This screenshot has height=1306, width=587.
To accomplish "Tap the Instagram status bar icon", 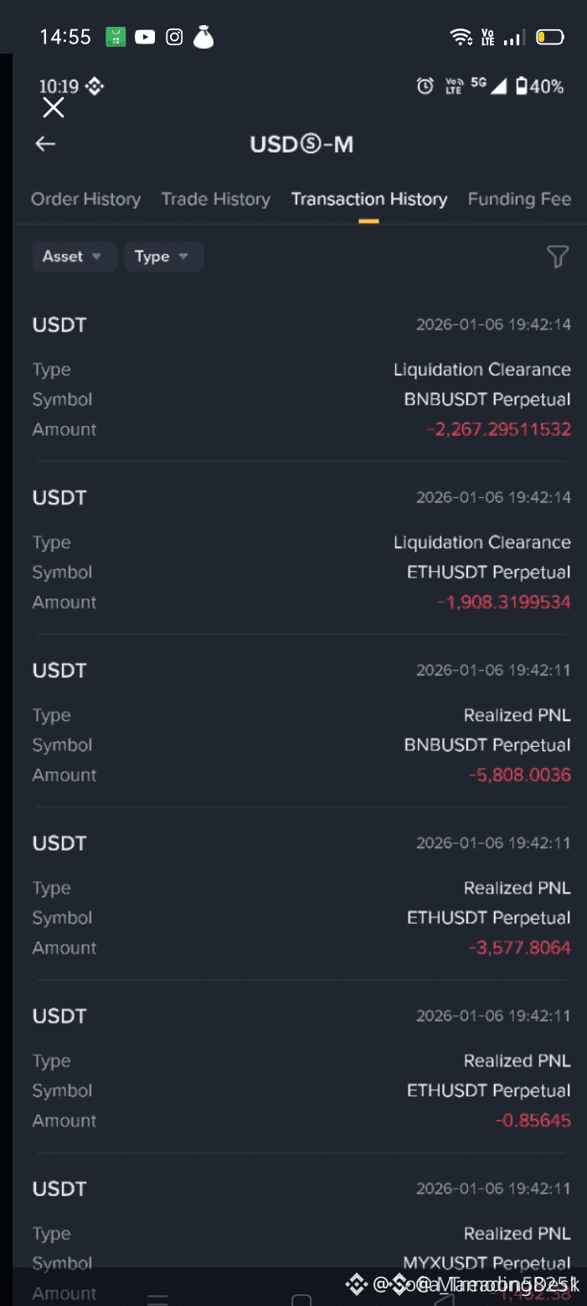I will pyautogui.click(x=174, y=37).
